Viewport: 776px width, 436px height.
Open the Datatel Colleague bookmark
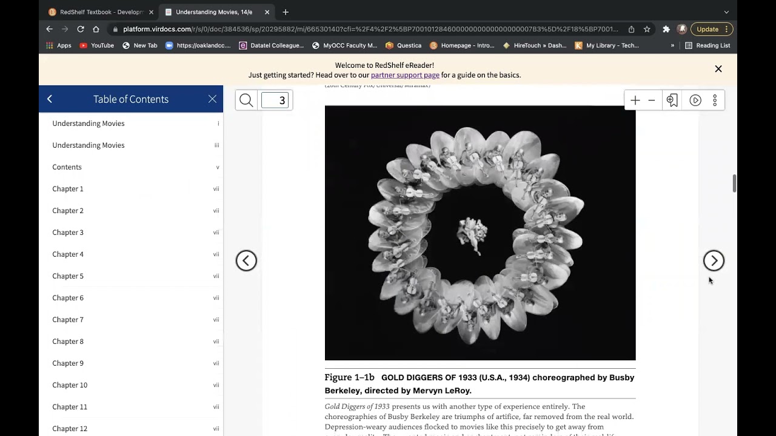tap(272, 45)
